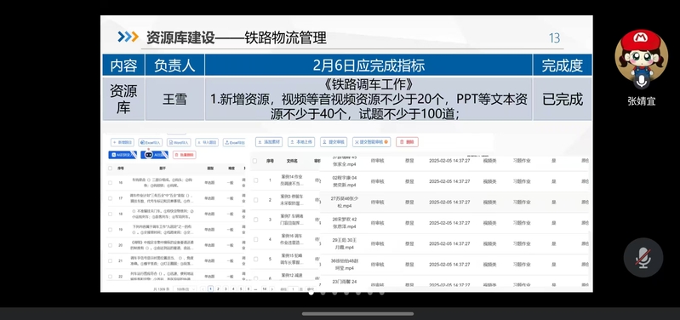Select page 2 in the pagination
This screenshot has width=680, height=320.
coord(218,289)
